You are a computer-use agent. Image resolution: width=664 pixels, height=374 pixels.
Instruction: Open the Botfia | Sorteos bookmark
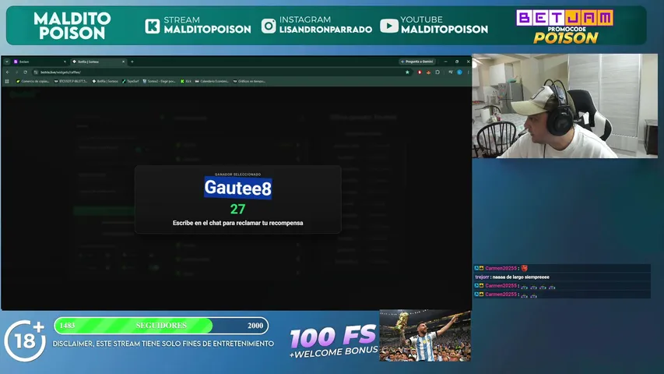coord(105,81)
